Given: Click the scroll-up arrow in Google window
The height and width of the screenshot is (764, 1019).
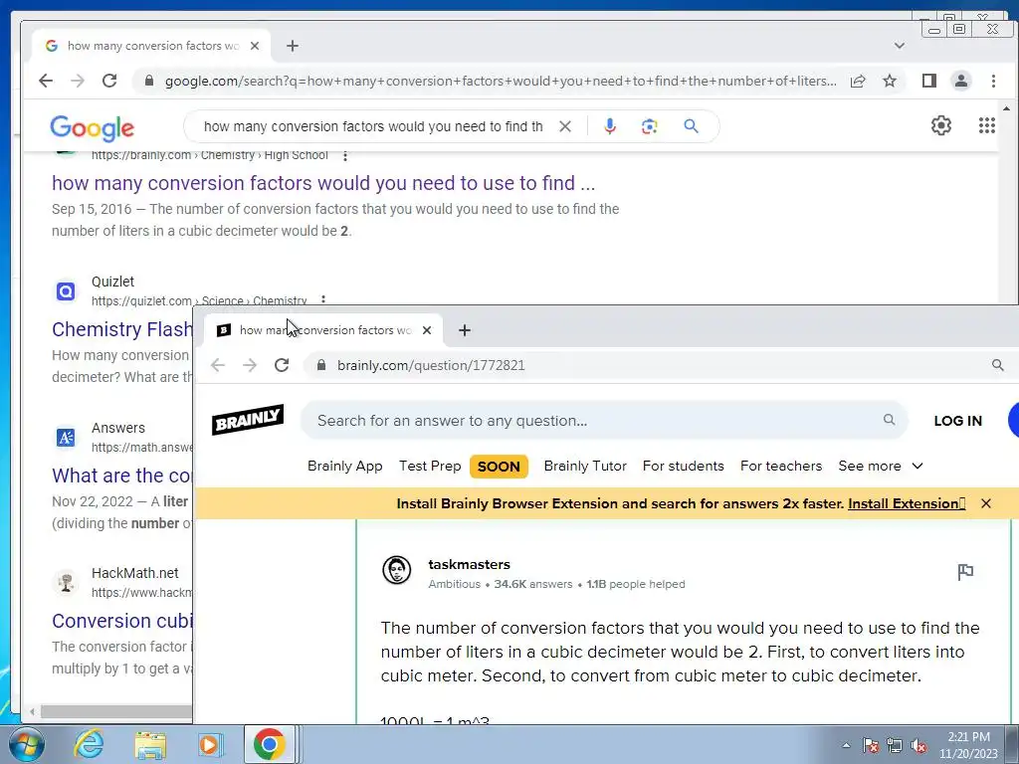Looking at the screenshot, I should 1006,108.
